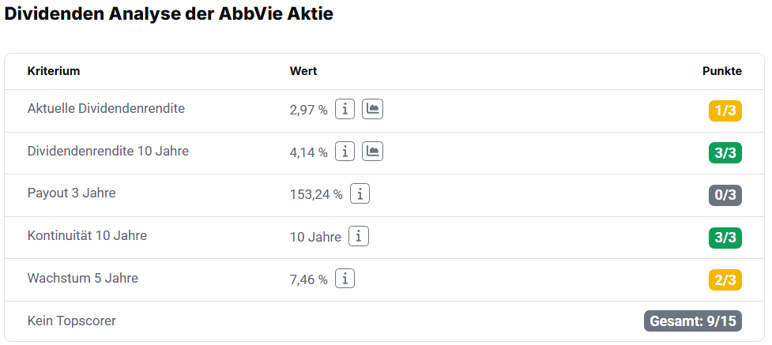
Task: Show chart for Aktuelle Dividendenrendite
Action: tap(372, 109)
